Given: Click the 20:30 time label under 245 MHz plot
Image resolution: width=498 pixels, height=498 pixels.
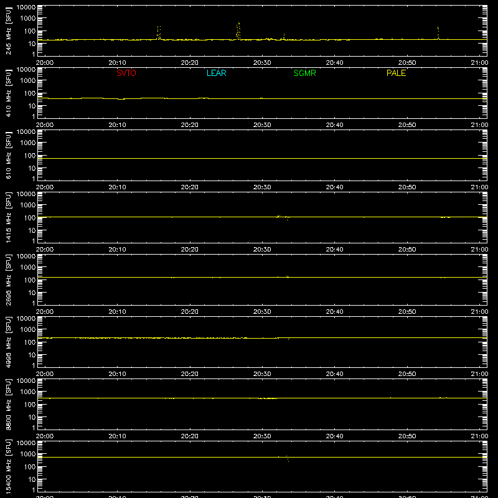Looking at the screenshot, I should coord(262,63).
